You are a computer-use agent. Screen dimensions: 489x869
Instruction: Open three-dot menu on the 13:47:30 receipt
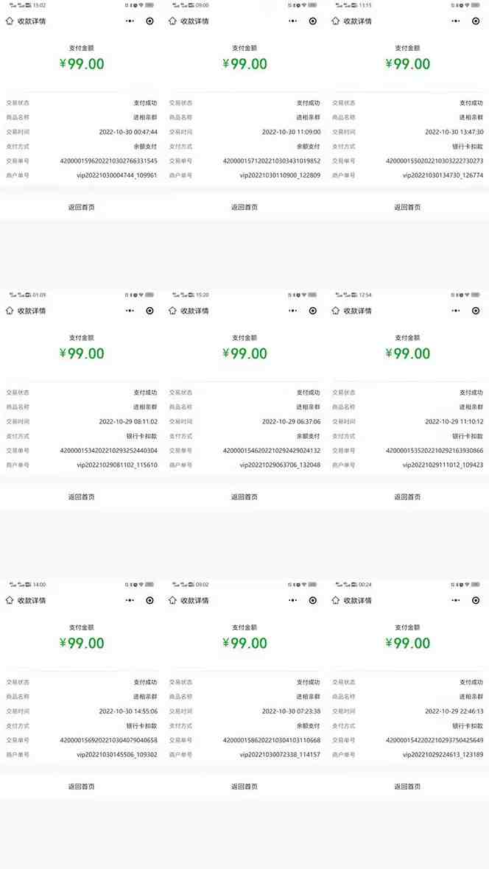click(x=456, y=21)
